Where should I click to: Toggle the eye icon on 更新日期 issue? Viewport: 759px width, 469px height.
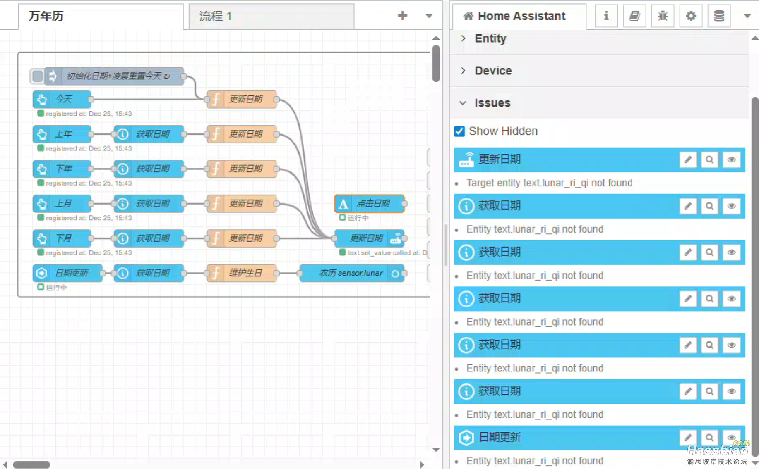coord(731,160)
